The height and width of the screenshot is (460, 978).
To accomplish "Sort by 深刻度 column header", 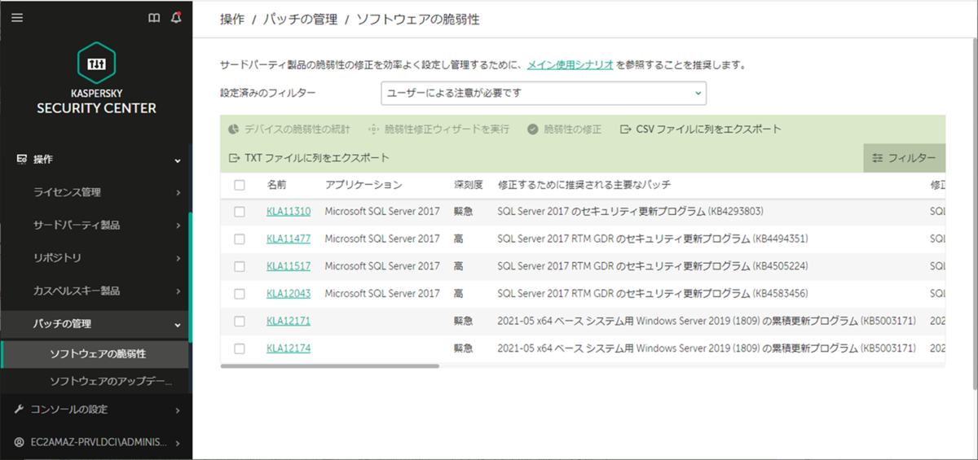I will tap(469, 185).
